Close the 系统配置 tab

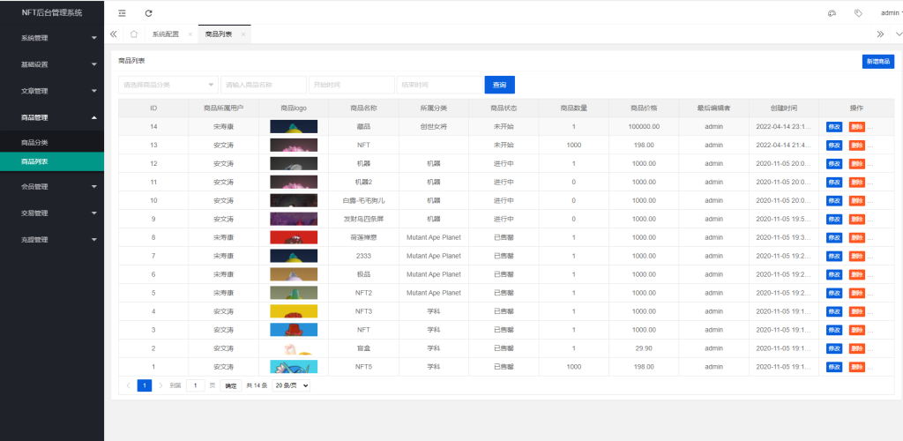pos(190,34)
